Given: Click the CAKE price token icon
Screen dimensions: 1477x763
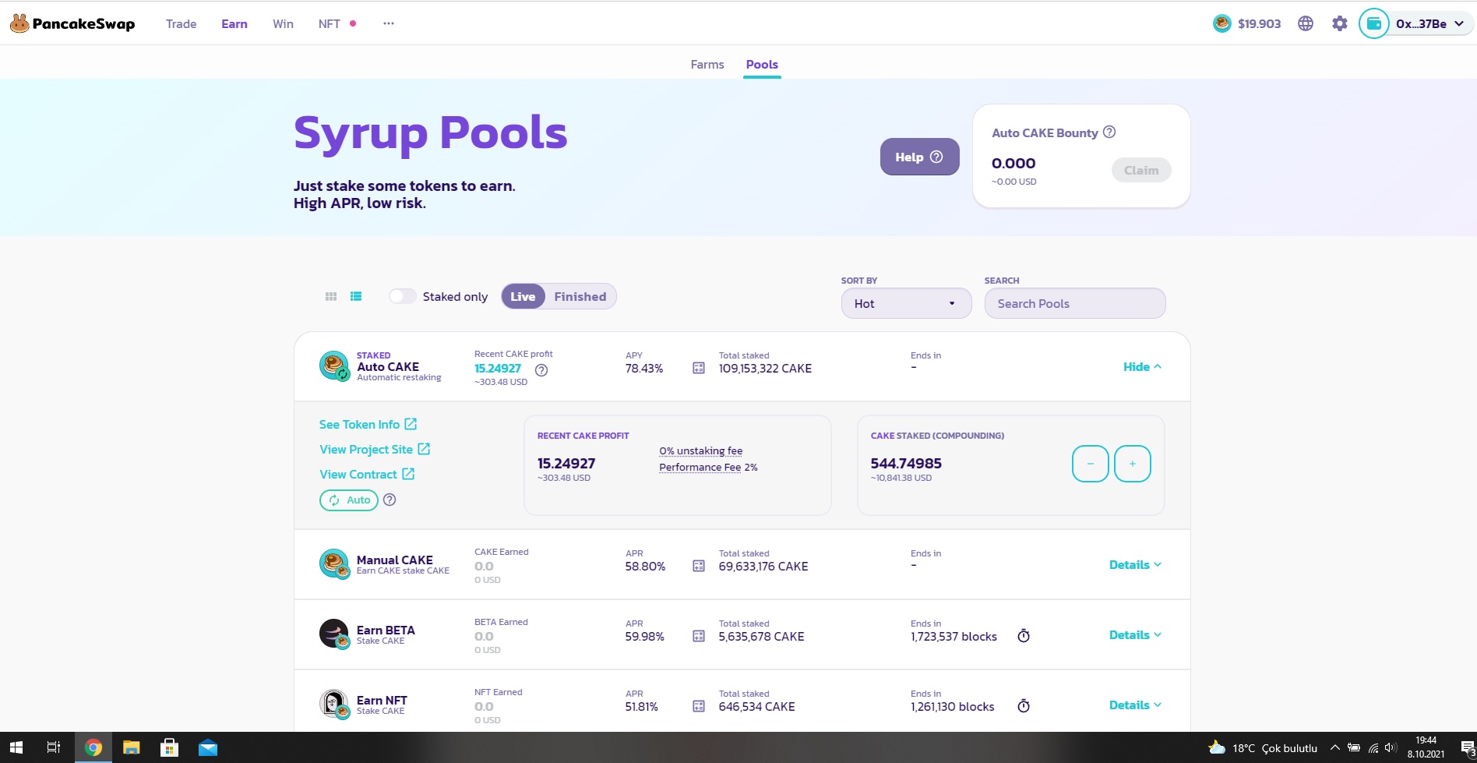Looking at the screenshot, I should [x=1221, y=23].
